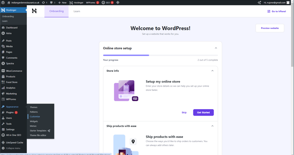Screen dimensions: 294x155
Task: Open the Food Store sidebar icon
Action: tap(3, 82)
